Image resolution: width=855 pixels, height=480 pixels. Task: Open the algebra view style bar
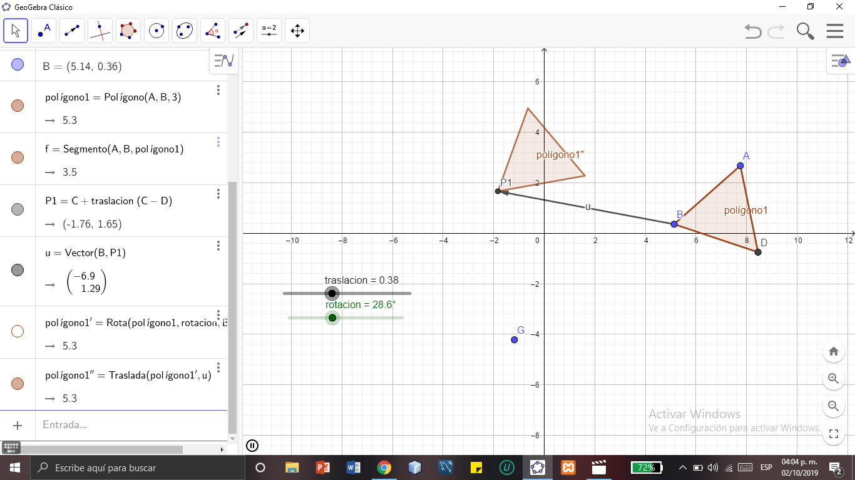click(223, 61)
